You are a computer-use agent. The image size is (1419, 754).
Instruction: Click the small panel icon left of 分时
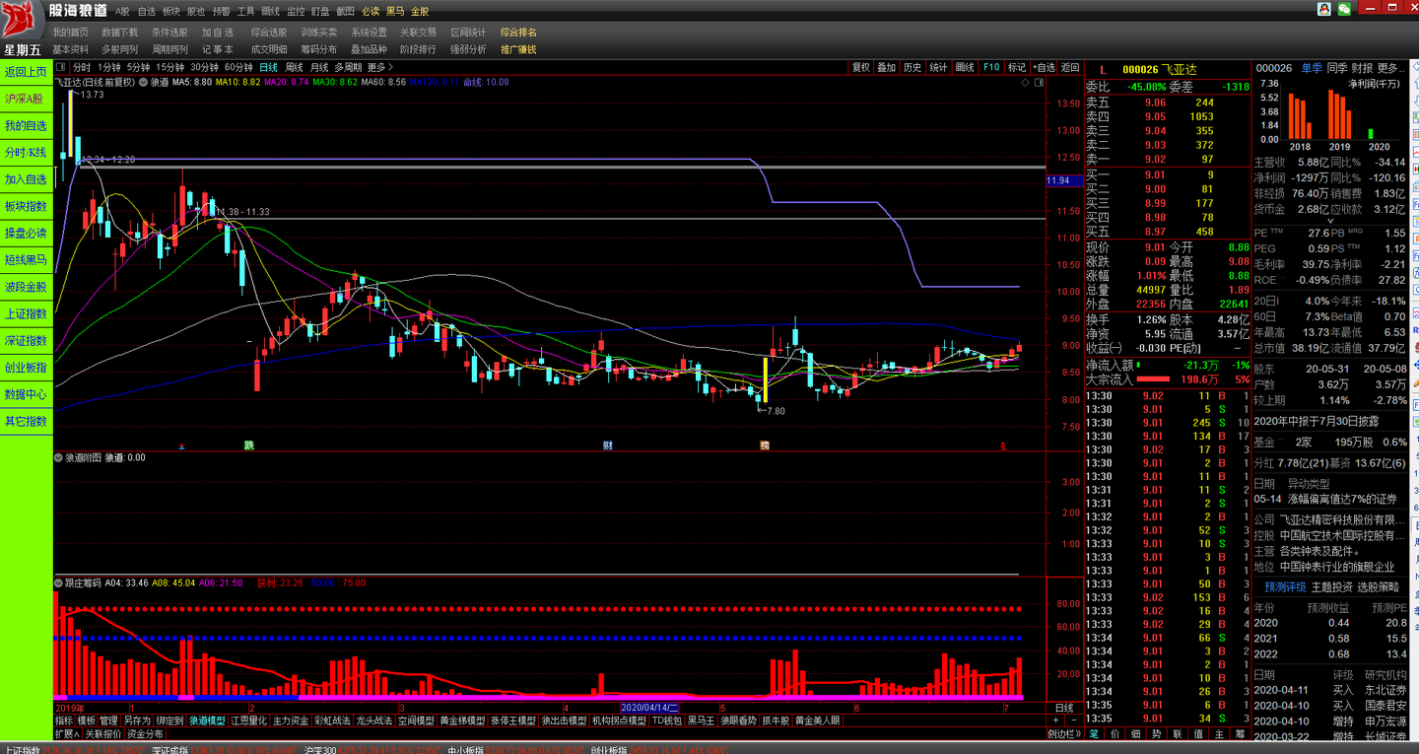coord(62,67)
